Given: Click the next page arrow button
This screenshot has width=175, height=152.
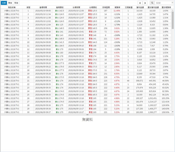Looking at the screenshot, I should coord(145,3).
